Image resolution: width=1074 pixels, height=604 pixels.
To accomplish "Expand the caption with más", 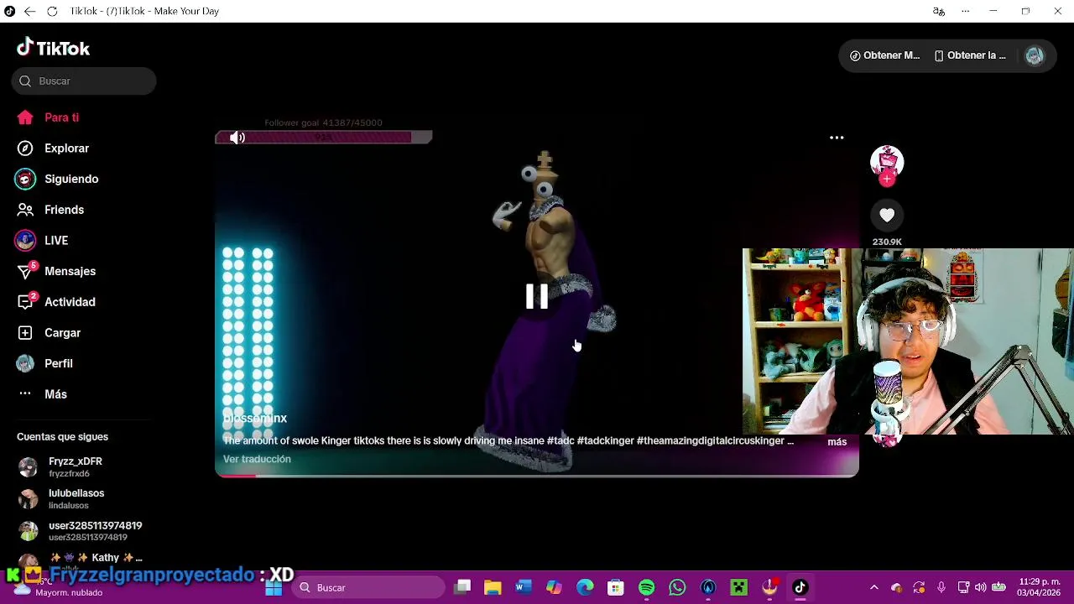I will click(x=837, y=441).
